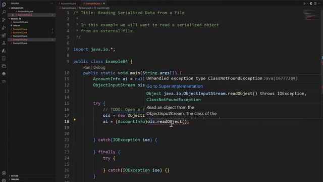
Task: Open the Accounts icon at bottom left
Action: pos(4,173)
